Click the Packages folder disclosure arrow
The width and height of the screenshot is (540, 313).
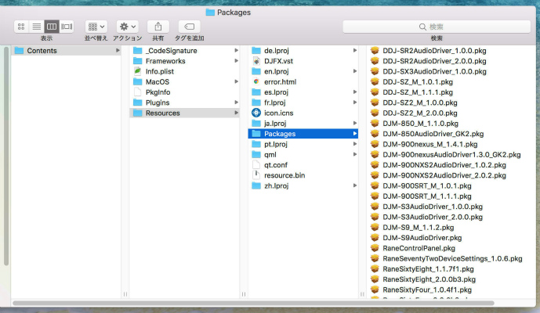tap(355, 134)
